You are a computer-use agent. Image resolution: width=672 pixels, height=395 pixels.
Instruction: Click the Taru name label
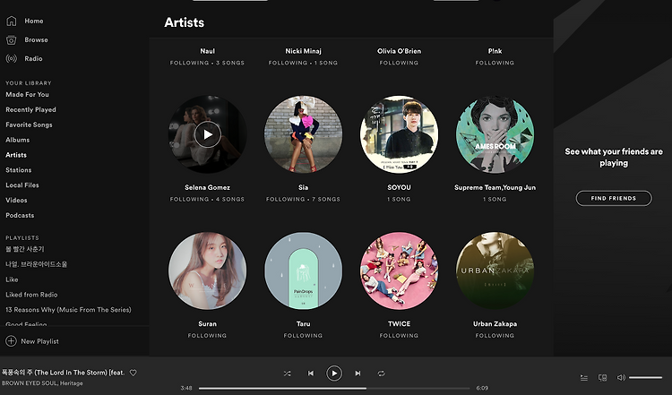[303, 324]
